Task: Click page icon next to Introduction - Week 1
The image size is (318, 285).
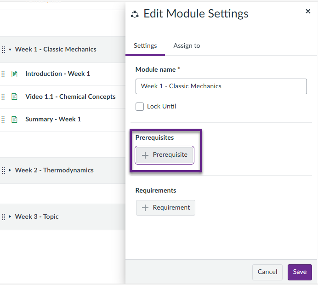Action: click(14, 74)
